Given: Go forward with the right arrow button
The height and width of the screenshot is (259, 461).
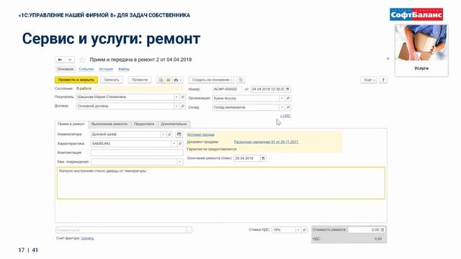Looking at the screenshot, I should pos(70,60).
